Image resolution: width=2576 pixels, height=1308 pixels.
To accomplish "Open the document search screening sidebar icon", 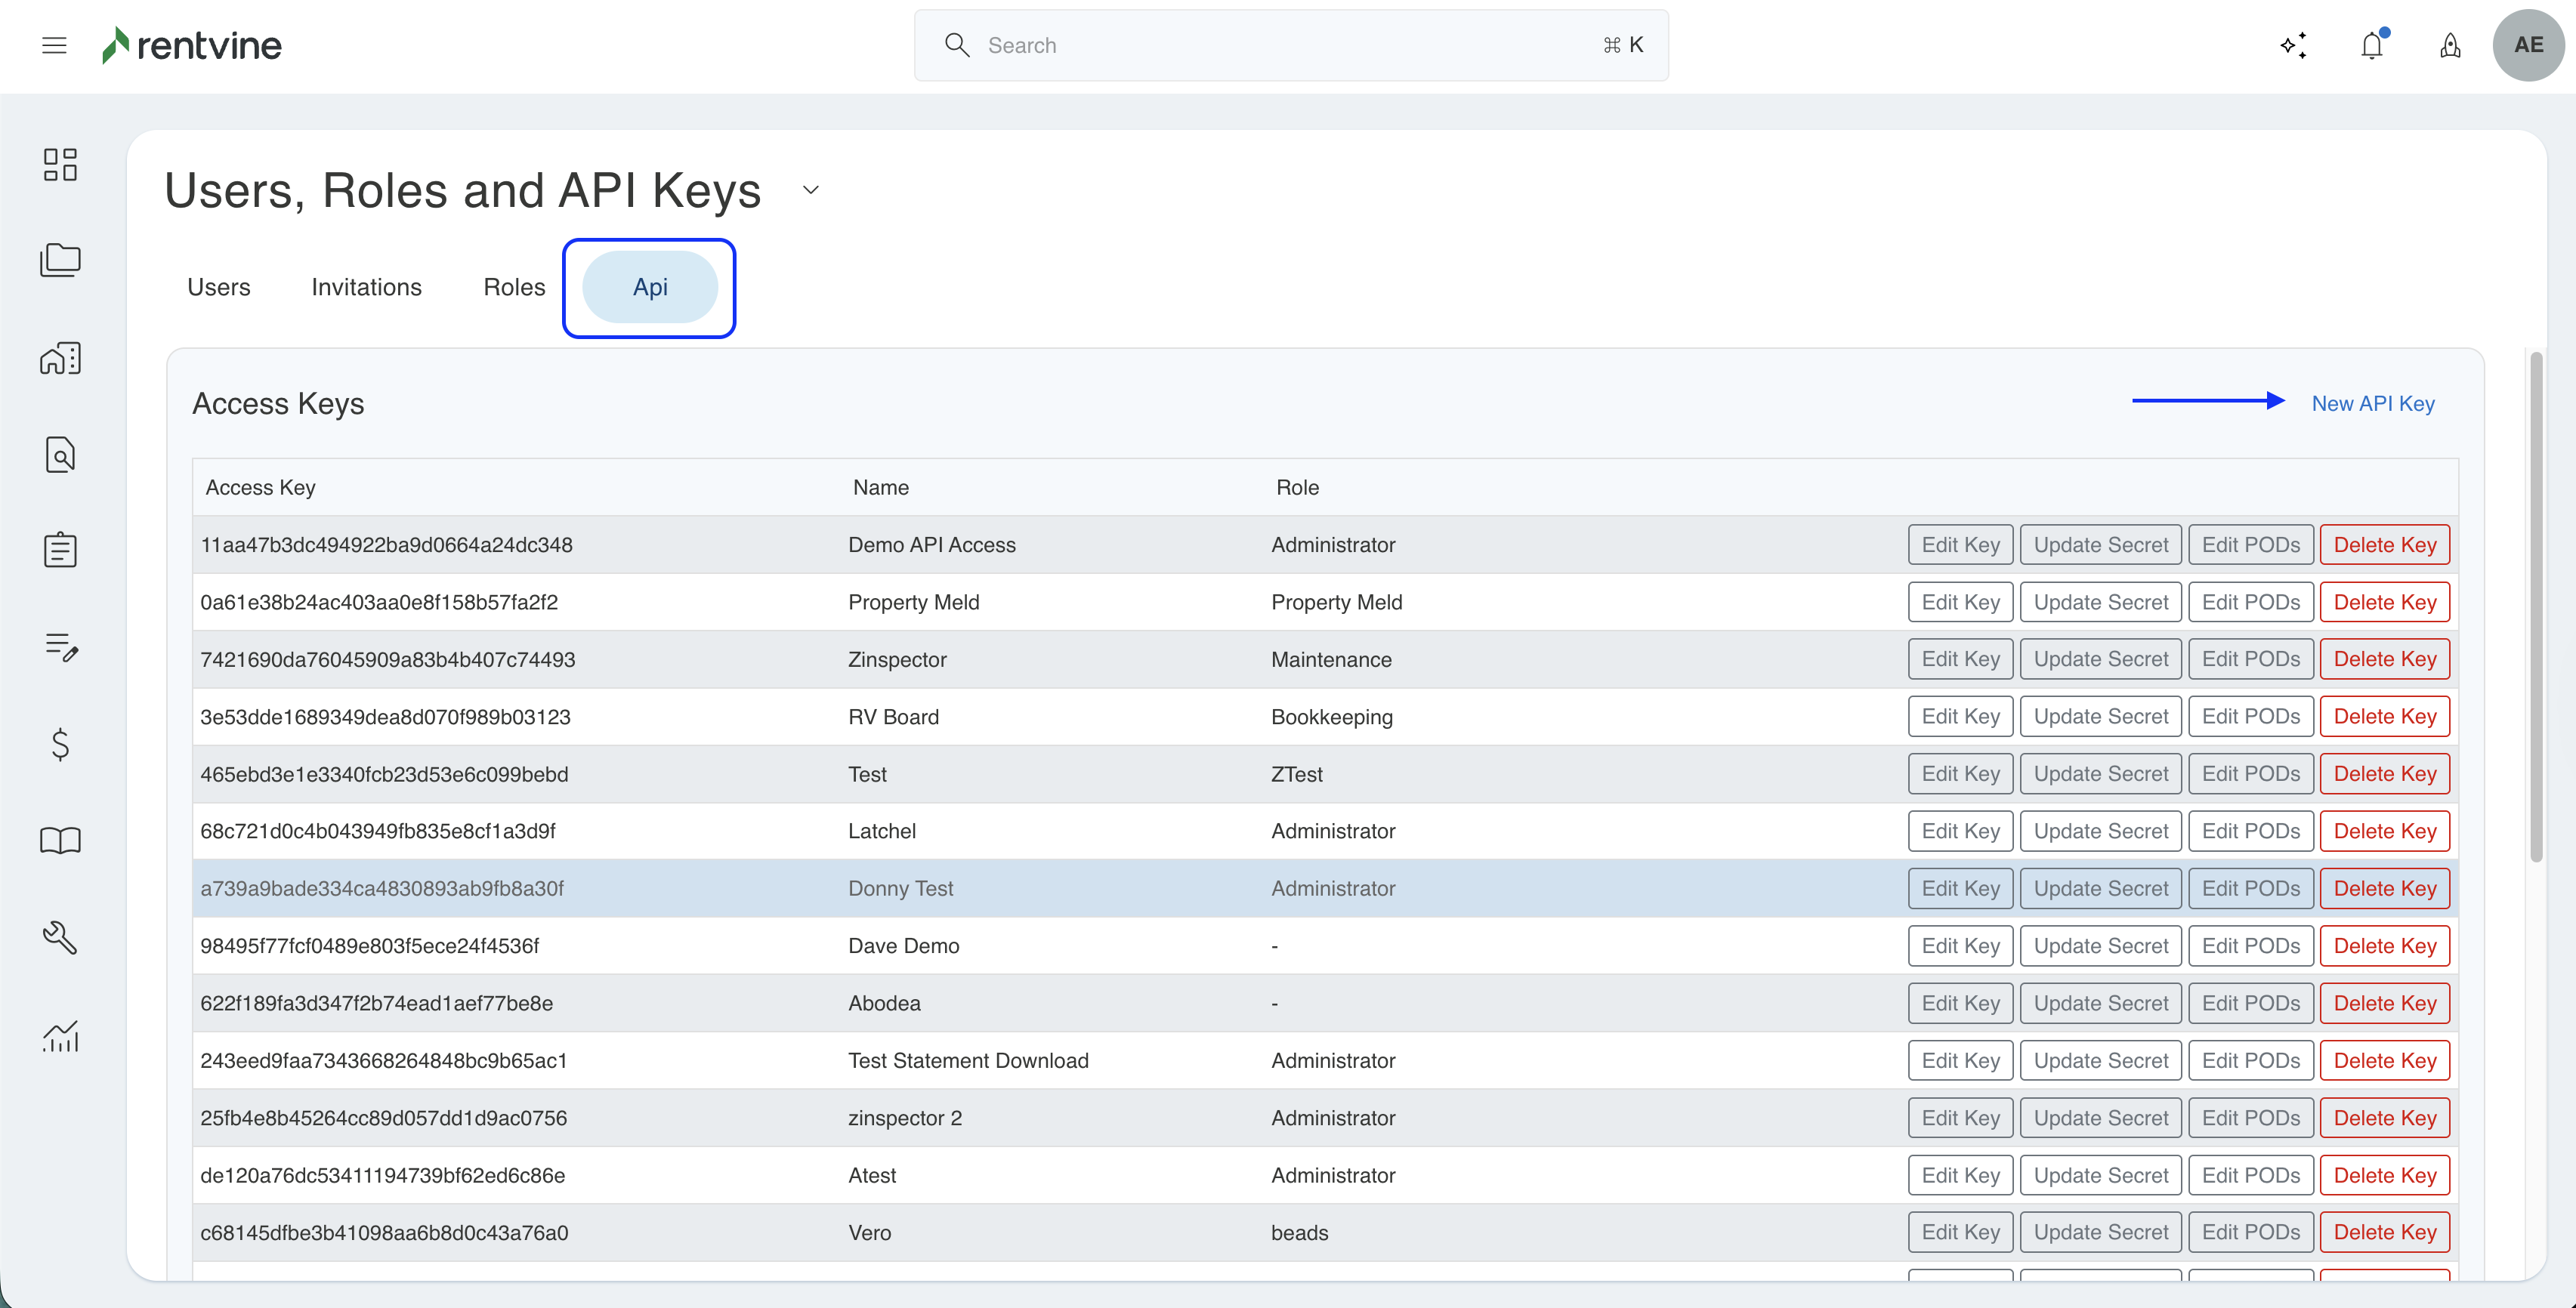I will (60, 455).
